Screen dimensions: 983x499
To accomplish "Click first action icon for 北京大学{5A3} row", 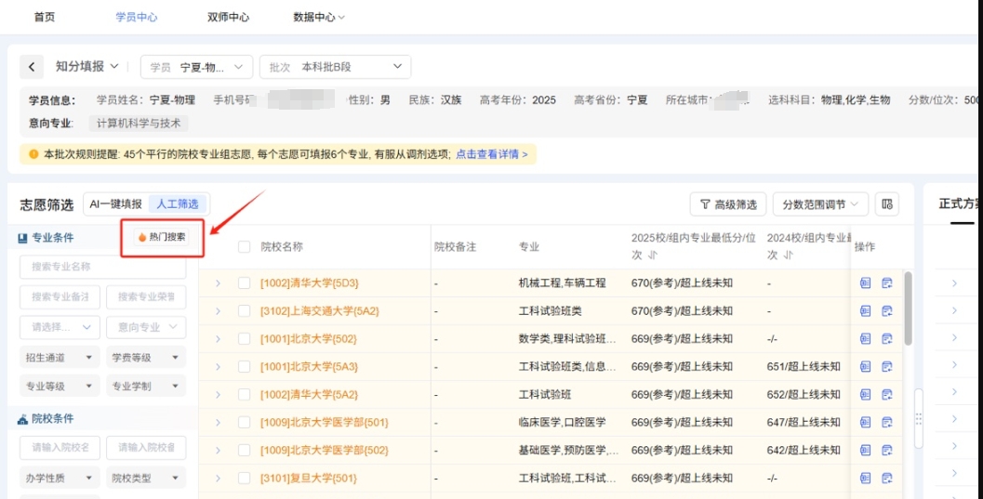I will tap(865, 367).
